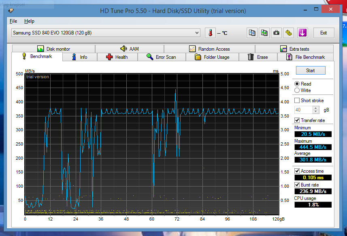Screen dimensions: 347x236
Task: Increase short stroke size with up arrow
Action: 316,108
